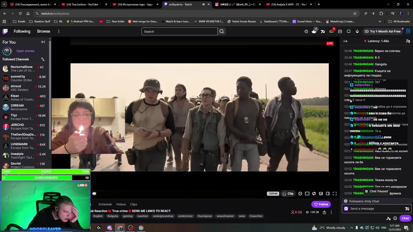Image resolution: width=413 pixels, height=232 pixels.
Task: Reload the page
Action: [x=20, y=14]
